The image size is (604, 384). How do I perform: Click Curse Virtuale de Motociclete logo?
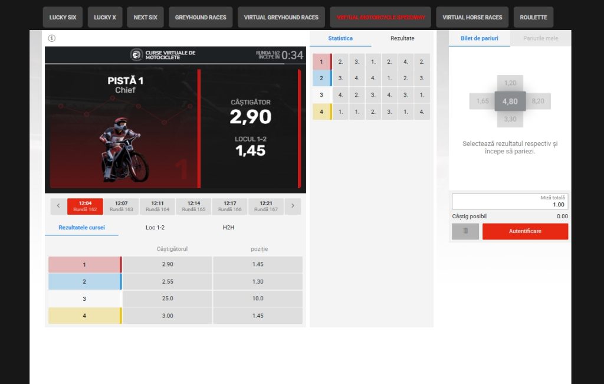163,55
